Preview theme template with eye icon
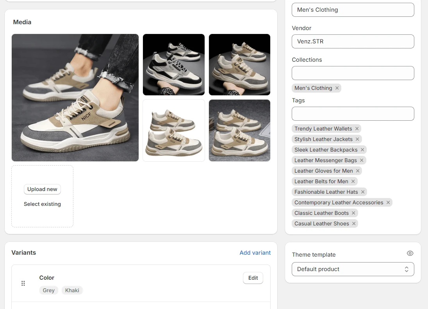This screenshot has height=309, width=428. 410,253
